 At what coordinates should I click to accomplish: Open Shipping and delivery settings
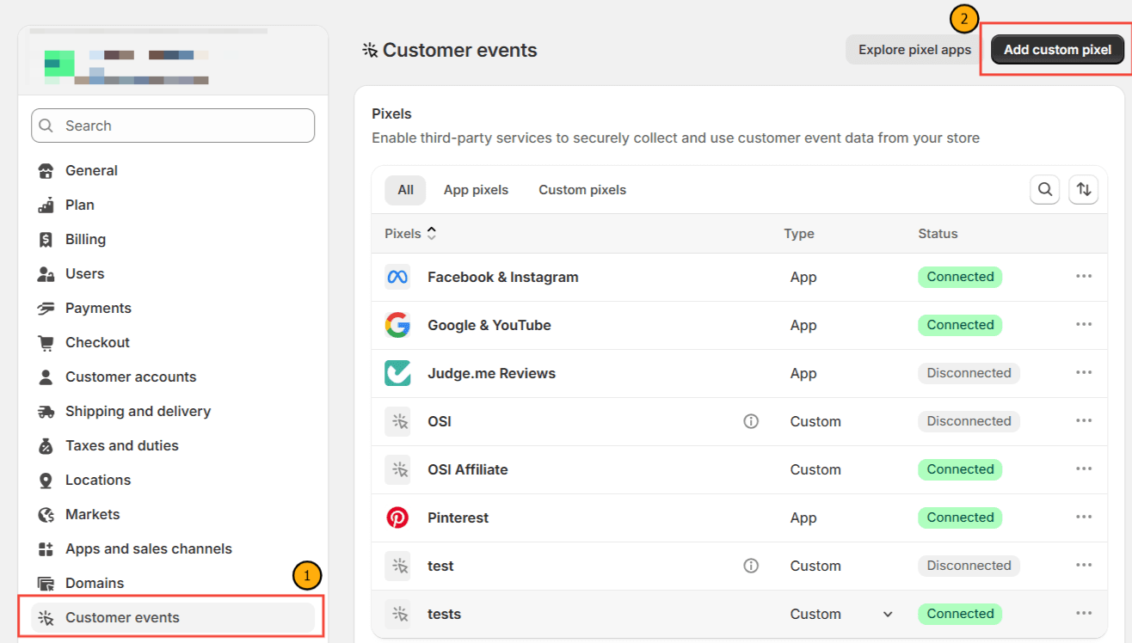click(138, 411)
